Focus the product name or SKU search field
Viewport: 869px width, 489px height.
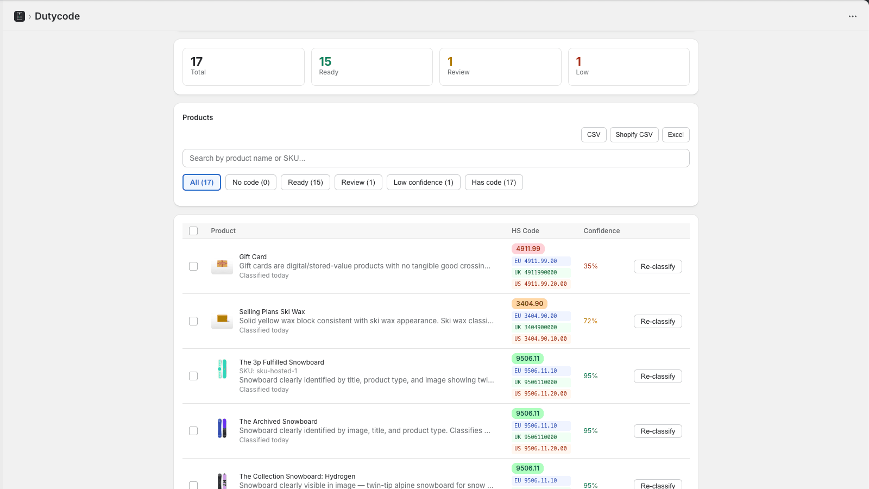pyautogui.click(x=436, y=158)
